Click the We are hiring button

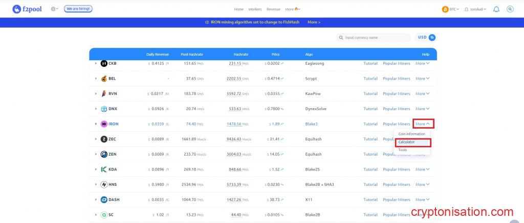click(78, 9)
